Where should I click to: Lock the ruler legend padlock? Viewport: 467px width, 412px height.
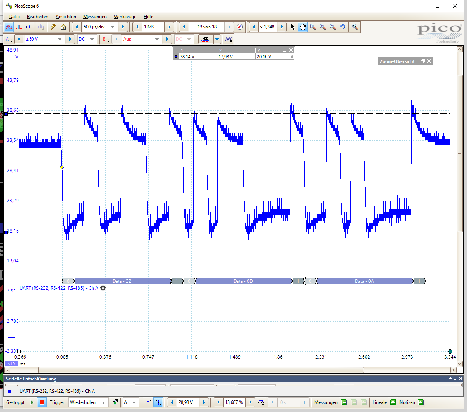[292, 56]
